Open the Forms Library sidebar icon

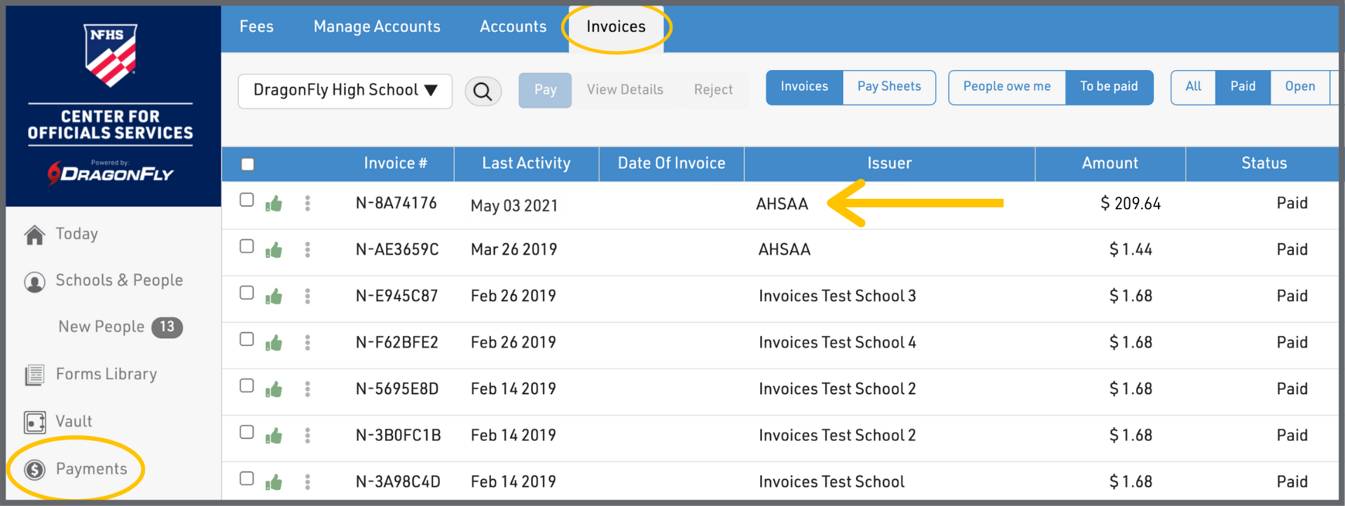pos(34,375)
